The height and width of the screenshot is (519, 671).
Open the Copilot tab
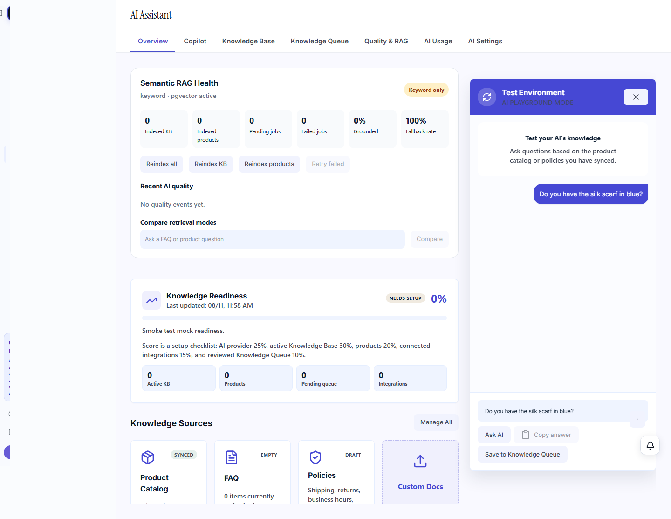(195, 41)
